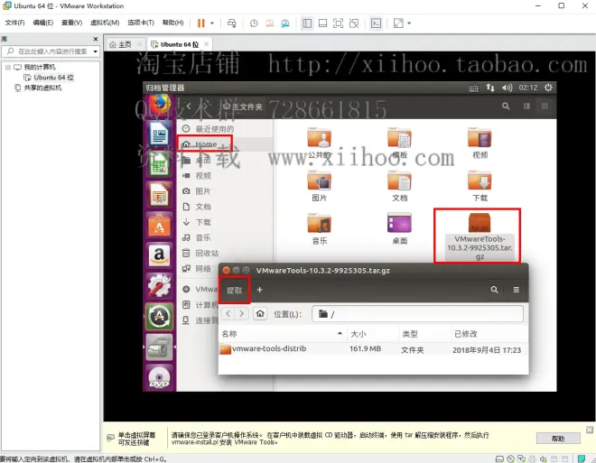
Task: Enter full screen mode icon
Action: tap(338, 23)
